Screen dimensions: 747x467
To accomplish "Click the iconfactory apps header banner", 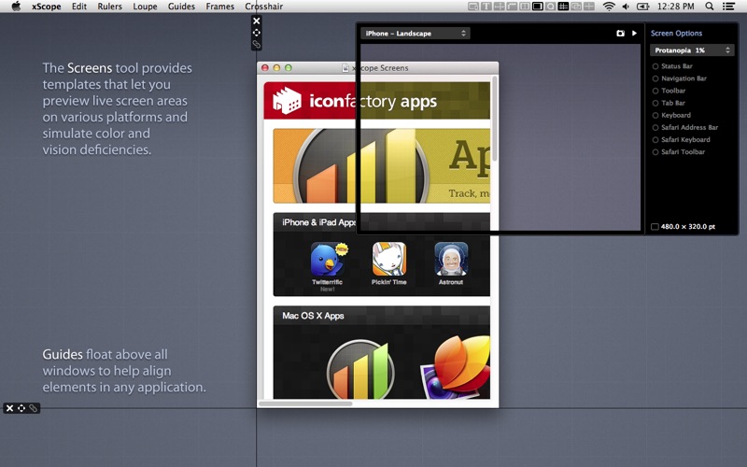I will [x=376, y=101].
